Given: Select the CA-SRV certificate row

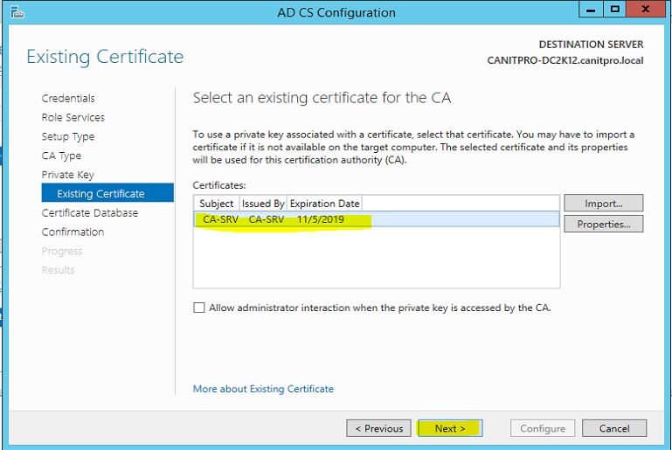Looking at the screenshot, I should [377, 219].
